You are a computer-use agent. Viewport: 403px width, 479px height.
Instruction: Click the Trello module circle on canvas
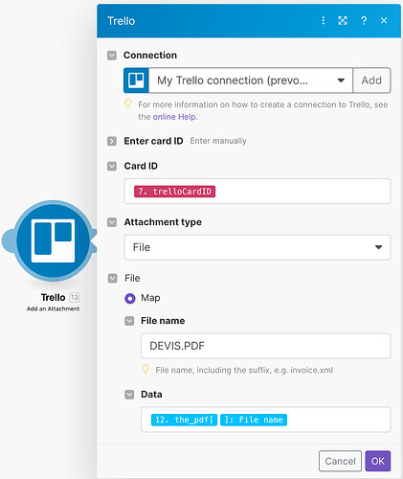(x=53, y=240)
